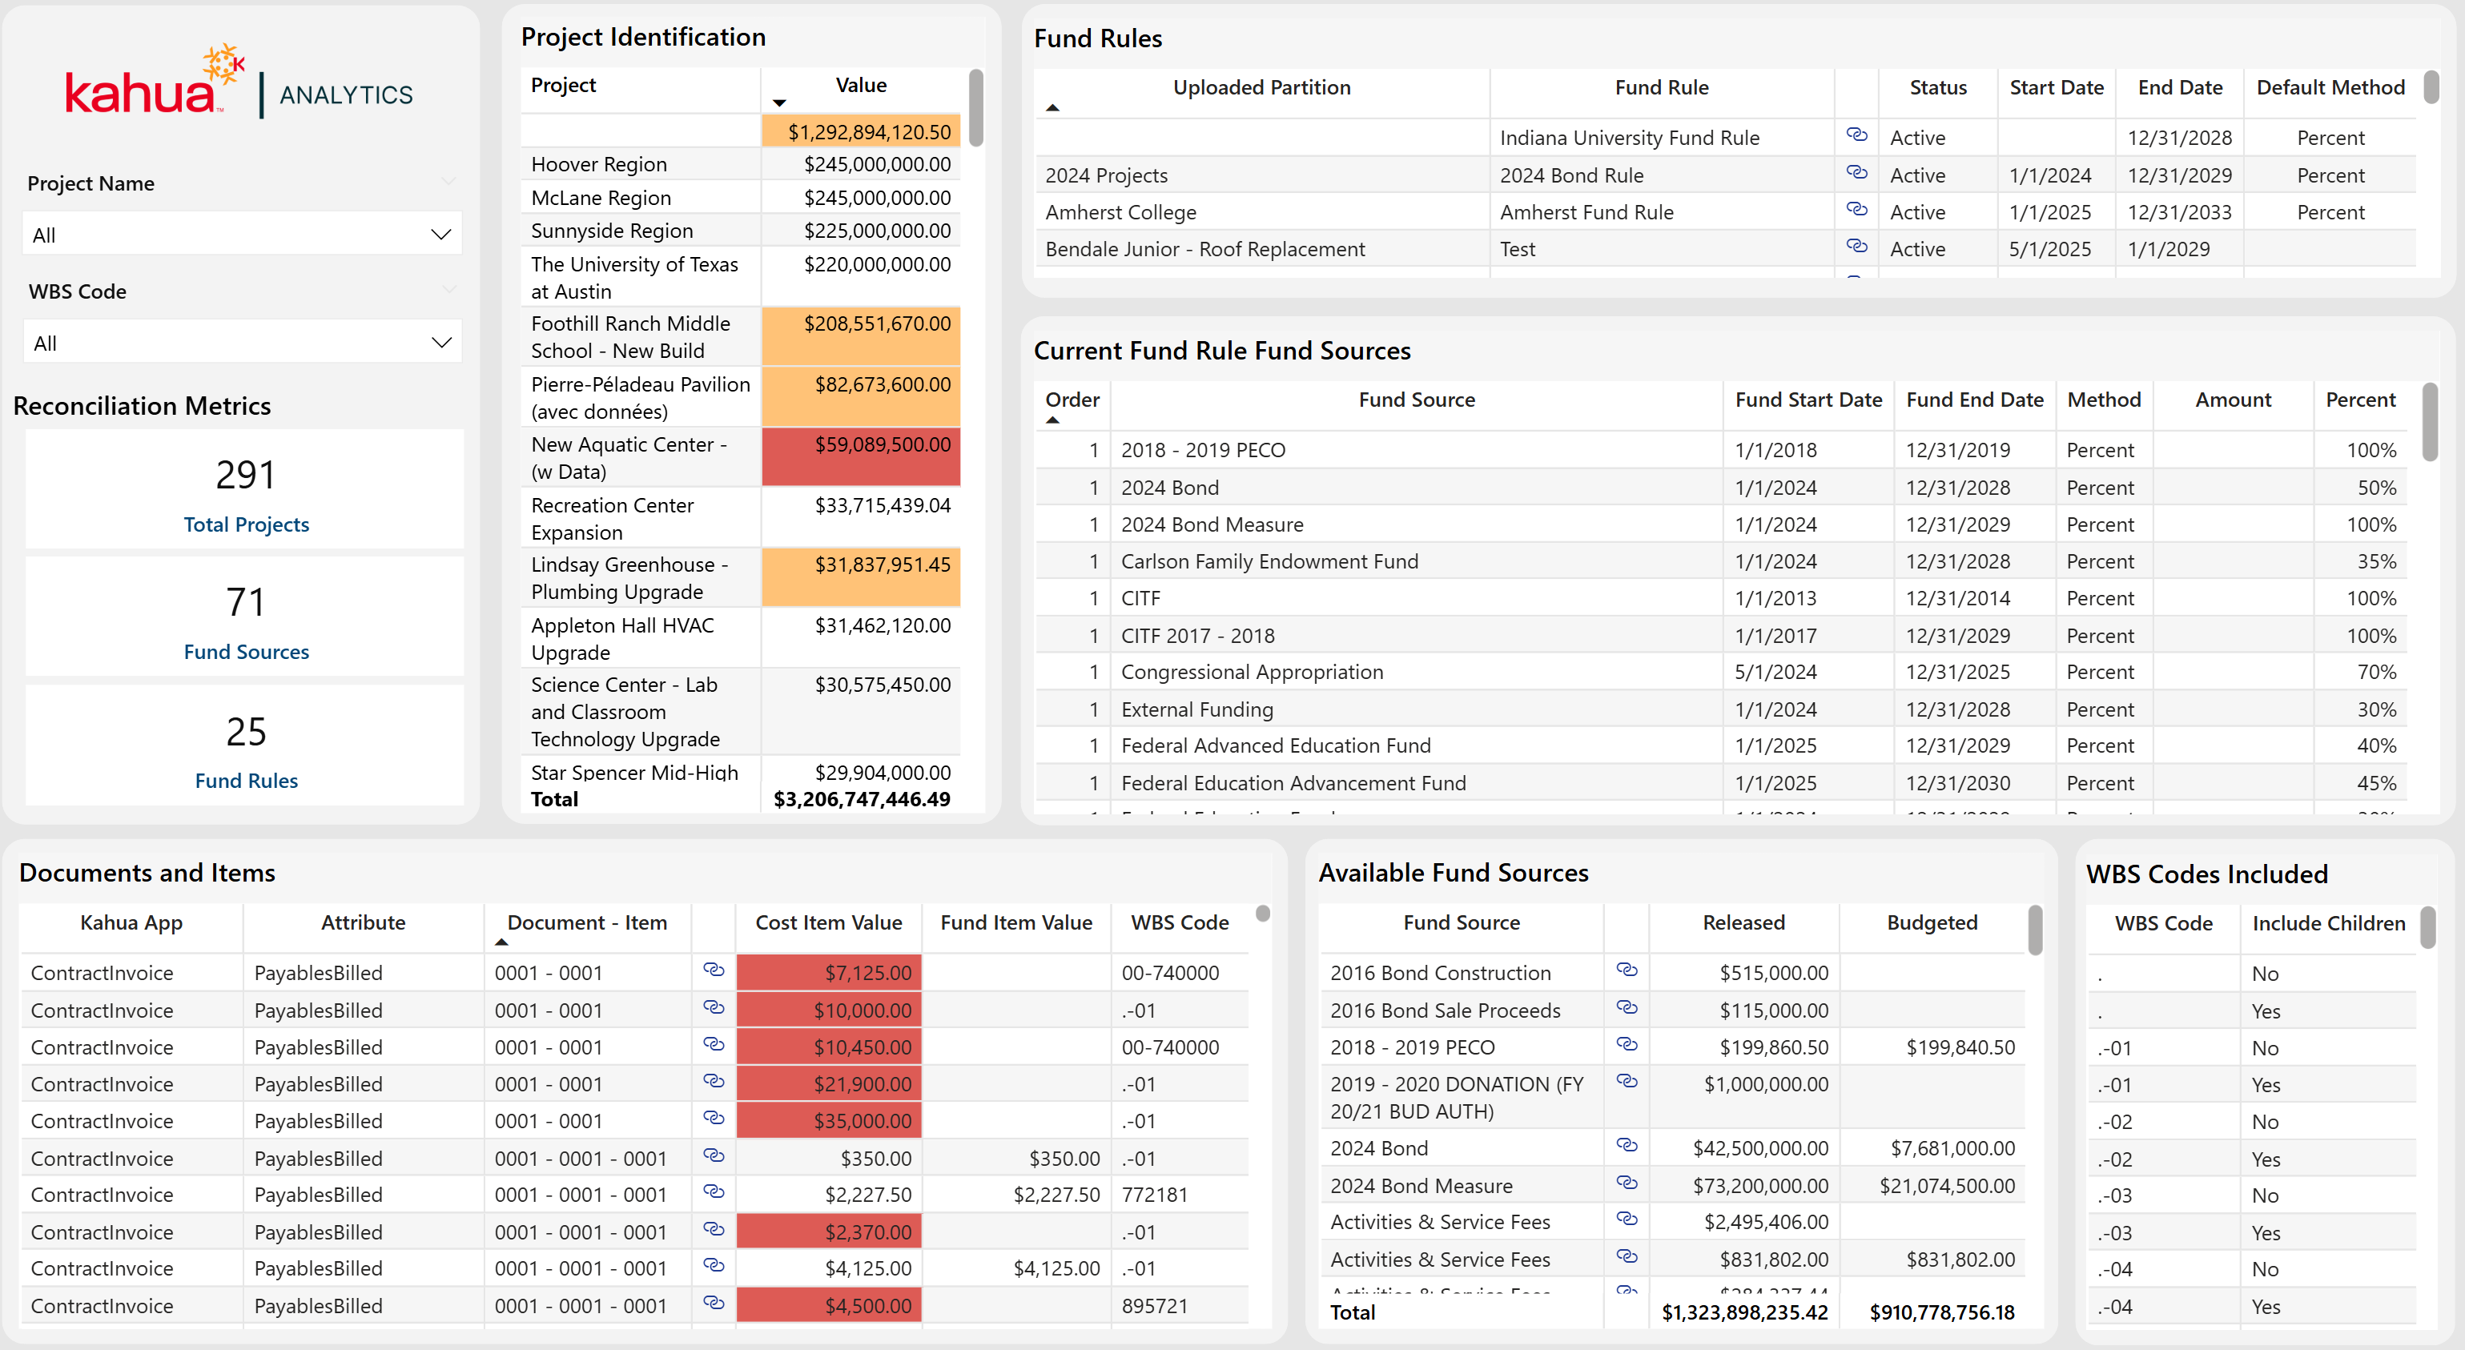Click the Total Projects metric card
The image size is (2465, 1350).
pos(246,491)
